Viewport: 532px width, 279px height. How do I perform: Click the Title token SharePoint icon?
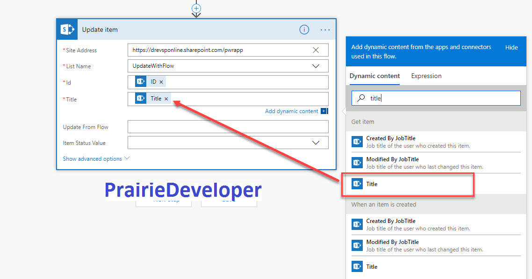click(x=140, y=98)
